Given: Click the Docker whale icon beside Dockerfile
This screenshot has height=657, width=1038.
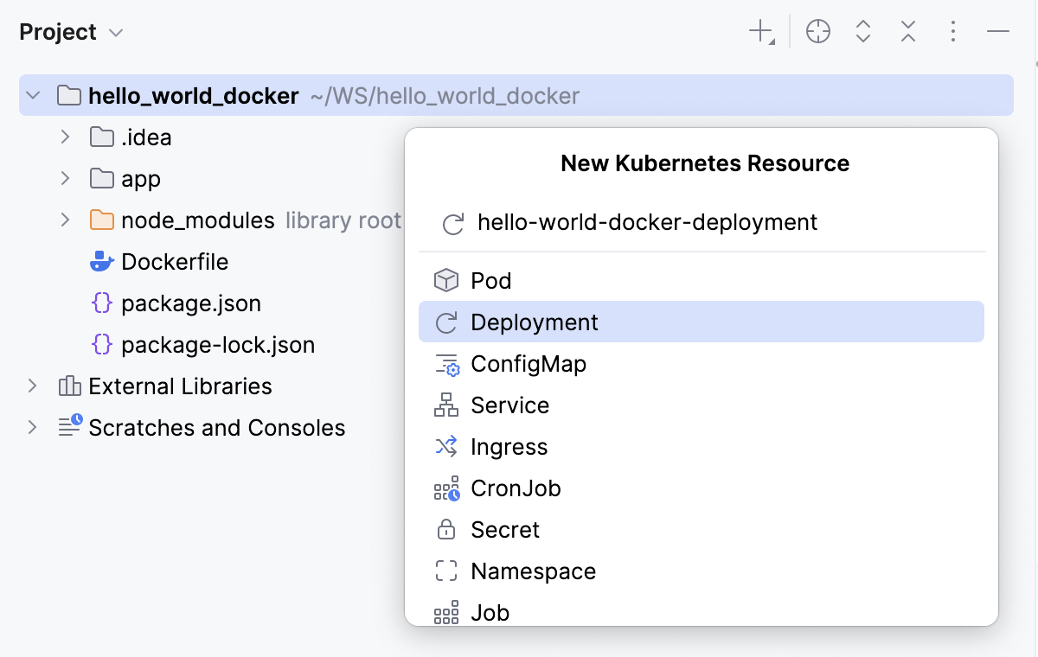Looking at the screenshot, I should [x=102, y=261].
